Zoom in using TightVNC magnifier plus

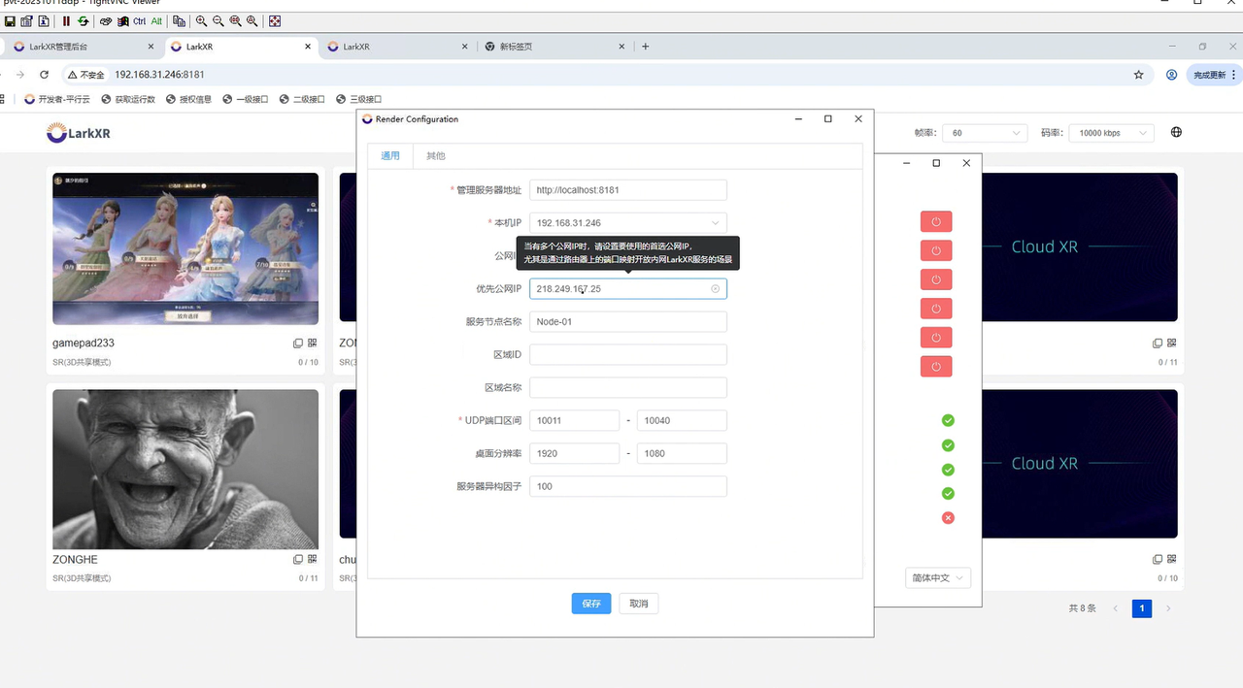click(x=201, y=20)
